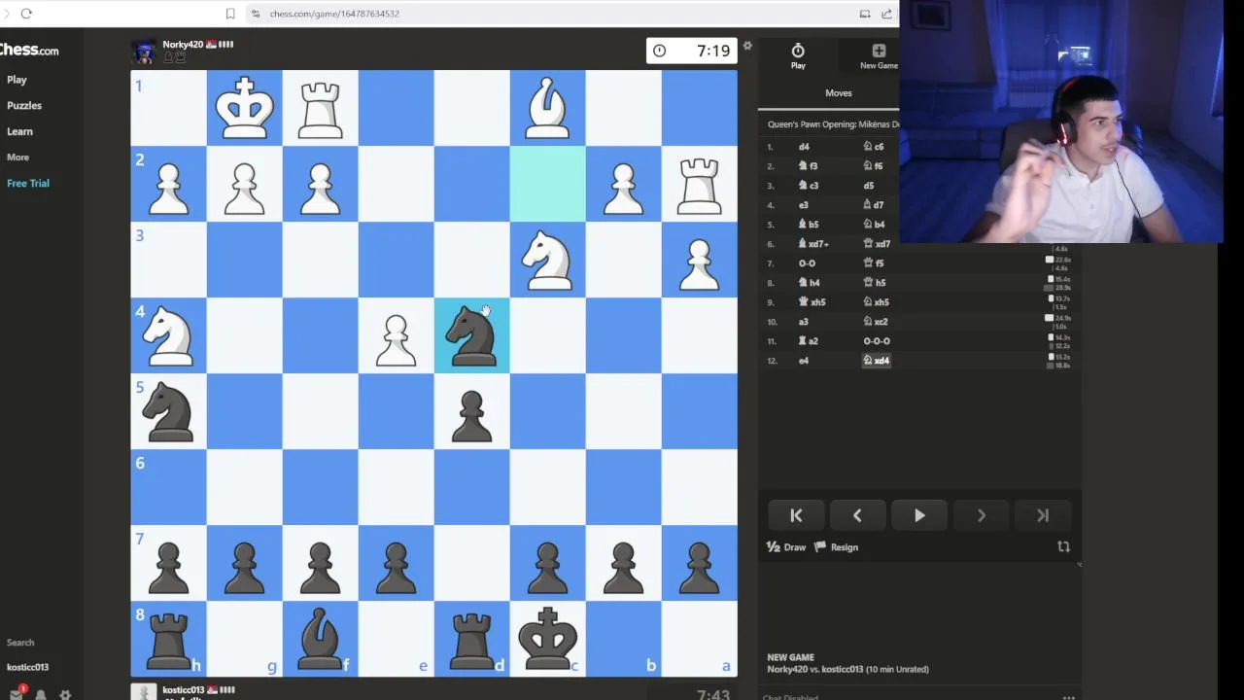This screenshot has width=1244, height=700.
Task: Click kosticc013's avatar below the board
Action: pos(144,692)
